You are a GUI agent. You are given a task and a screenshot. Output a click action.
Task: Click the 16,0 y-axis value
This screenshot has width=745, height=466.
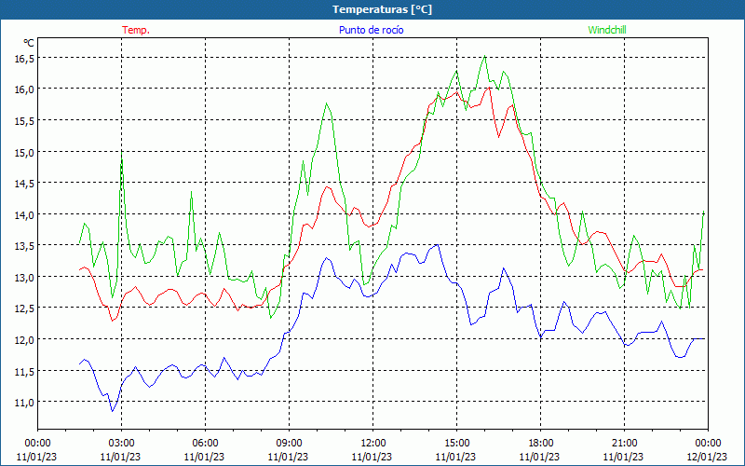[24, 89]
